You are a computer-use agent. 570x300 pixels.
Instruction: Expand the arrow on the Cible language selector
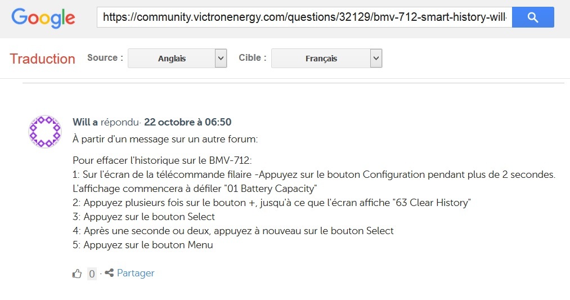tap(376, 58)
